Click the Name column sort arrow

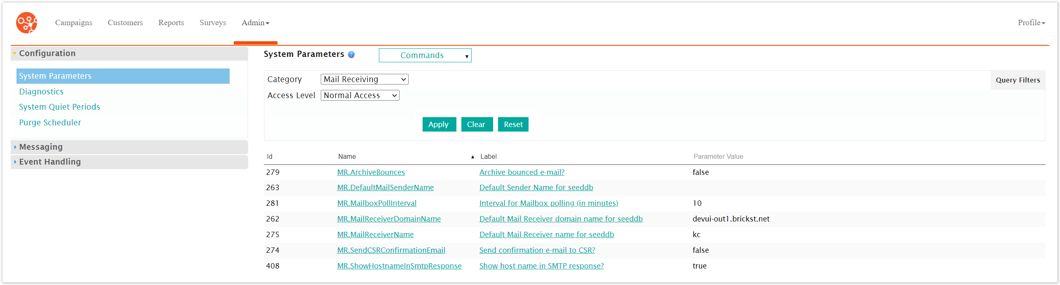pos(472,157)
